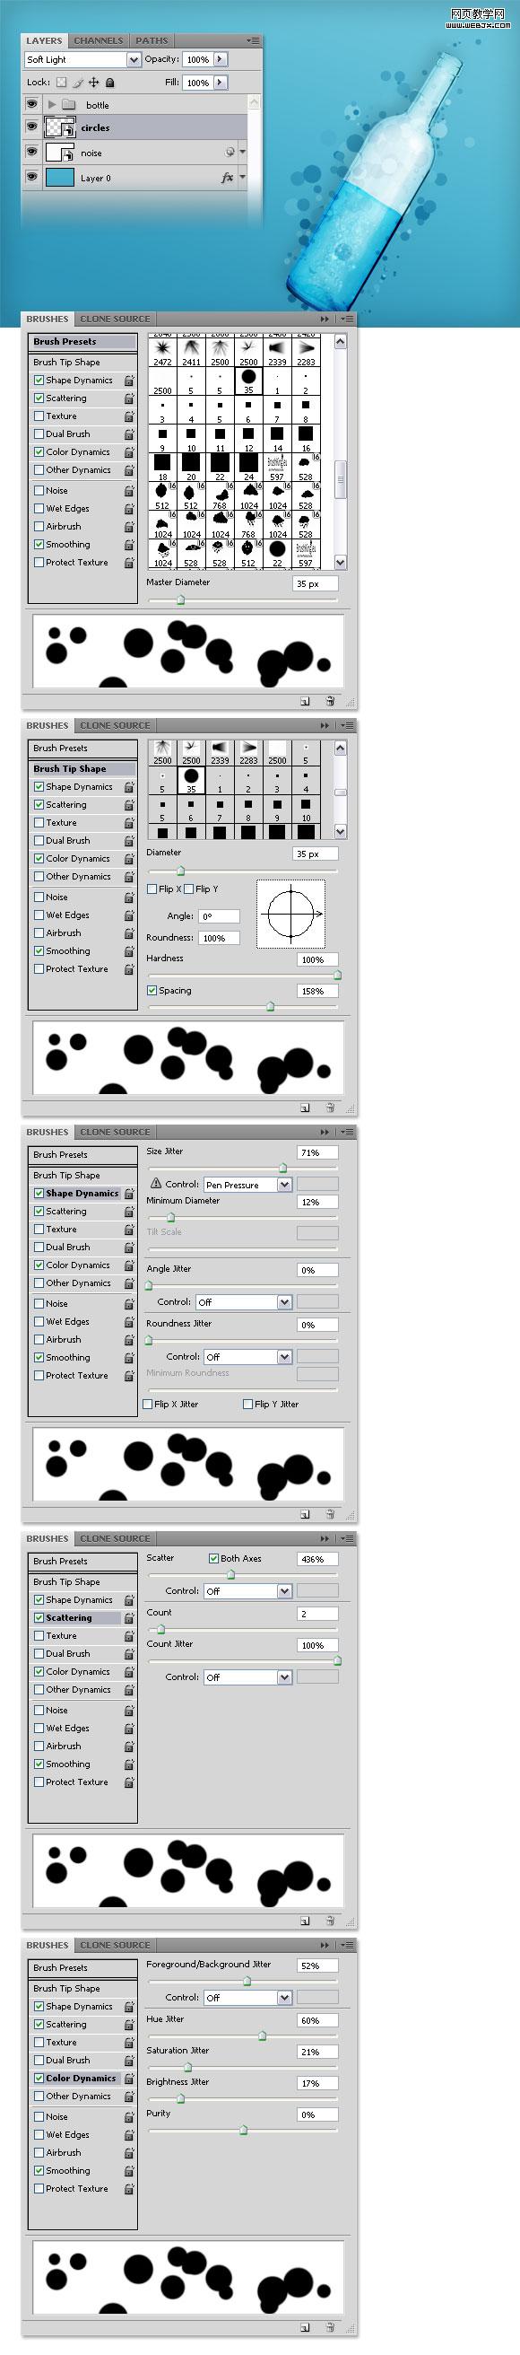Click trash icon below Color Dynamics panel preview
The height and width of the screenshot is (2355, 520).
(x=329, y=2327)
